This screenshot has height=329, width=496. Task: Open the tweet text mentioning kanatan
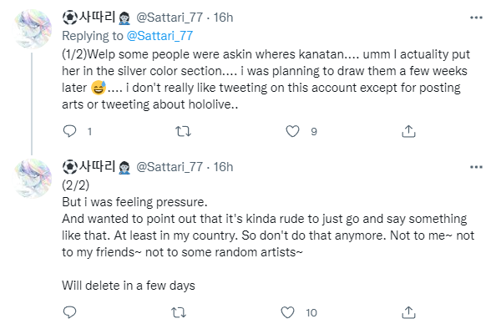tap(266, 79)
